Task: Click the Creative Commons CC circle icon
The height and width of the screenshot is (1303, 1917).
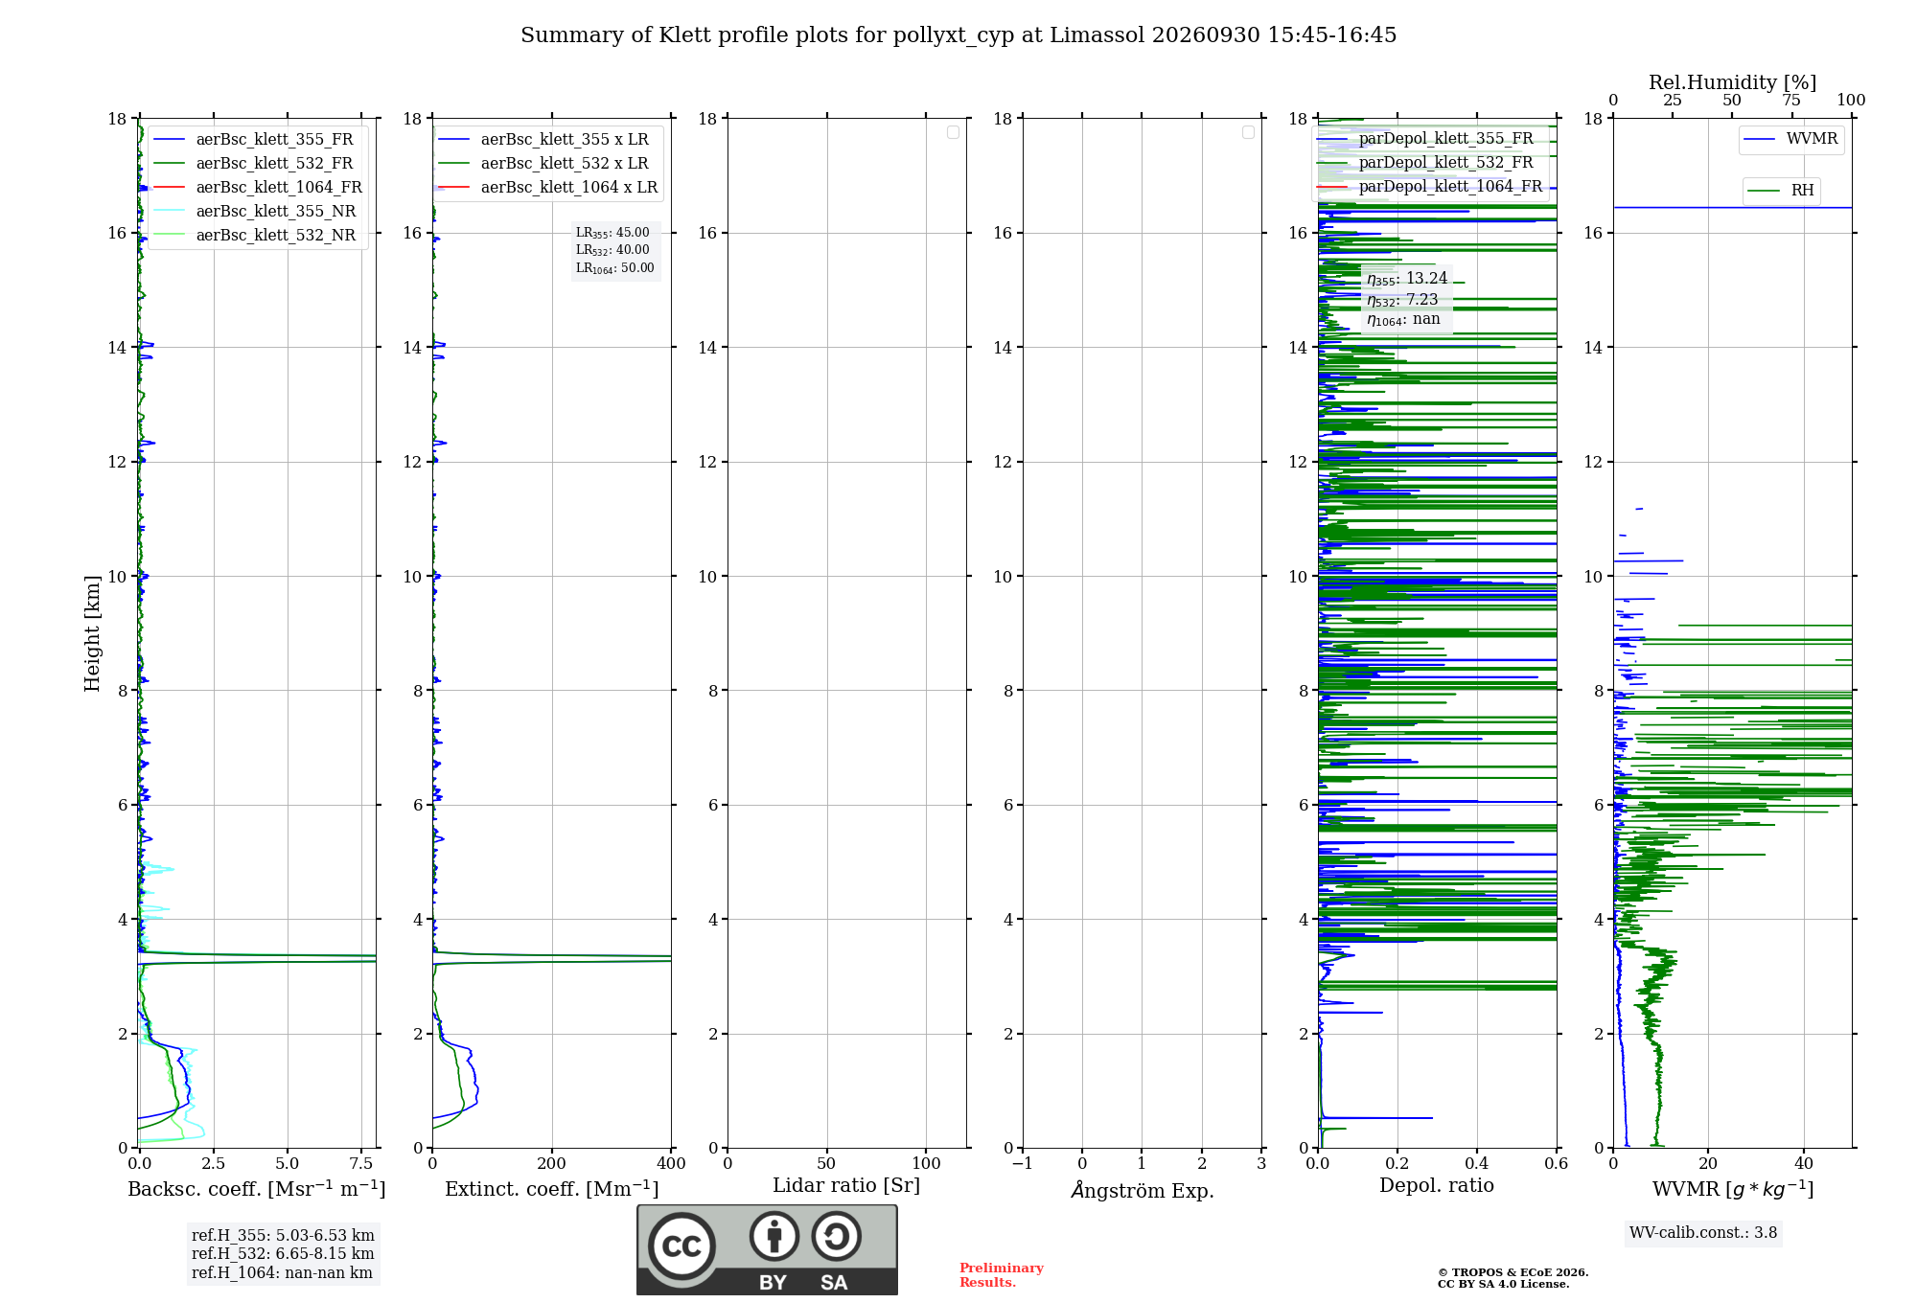Action: pyautogui.click(x=681, y=1246)
